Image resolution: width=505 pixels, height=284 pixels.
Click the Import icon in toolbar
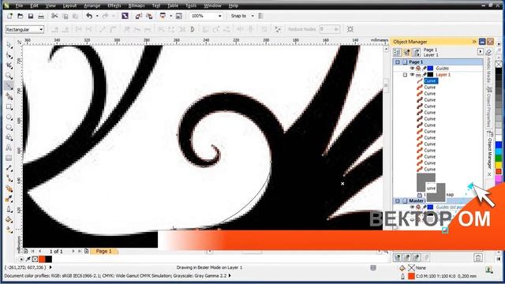point(139,16)
